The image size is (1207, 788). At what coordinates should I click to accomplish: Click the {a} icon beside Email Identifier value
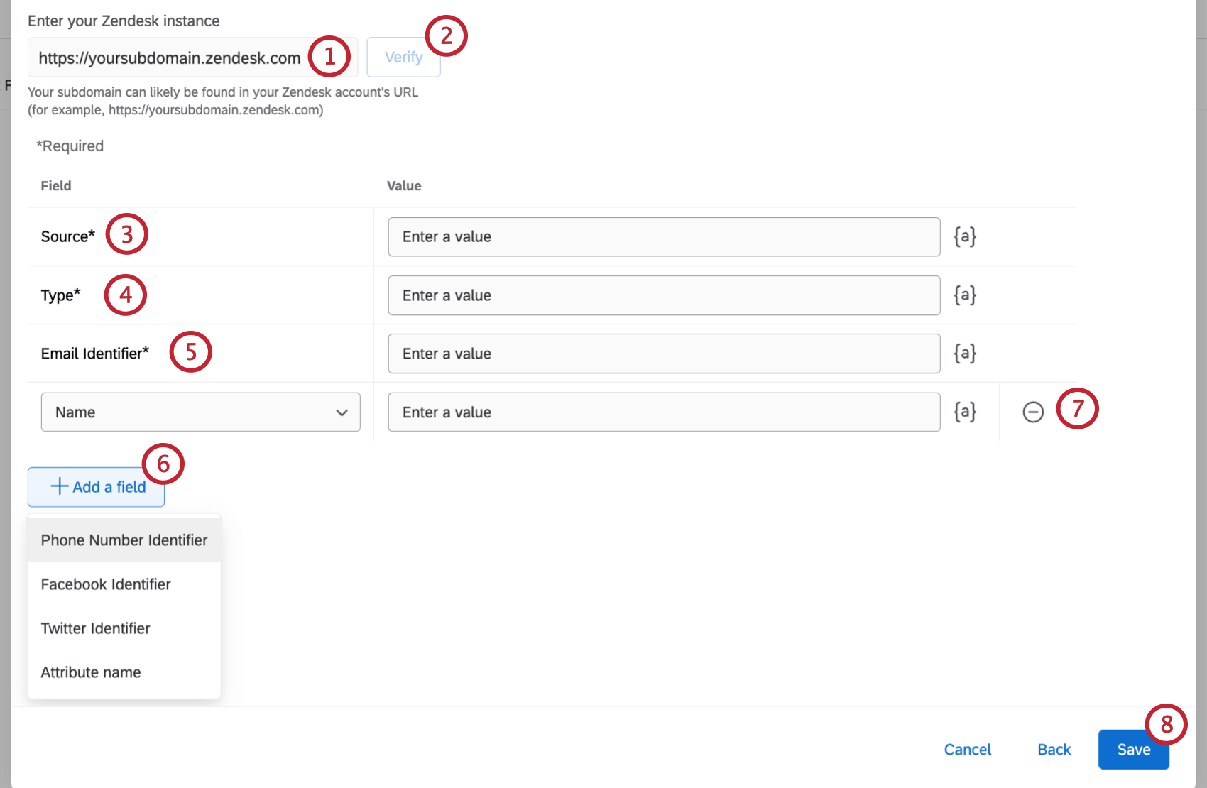point(964,353)
